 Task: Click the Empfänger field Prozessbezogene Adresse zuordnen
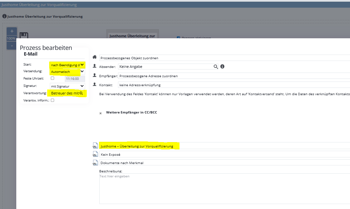point(233,76)
